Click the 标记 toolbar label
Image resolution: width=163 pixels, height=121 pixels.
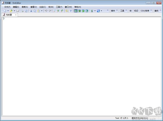point(136,11)
